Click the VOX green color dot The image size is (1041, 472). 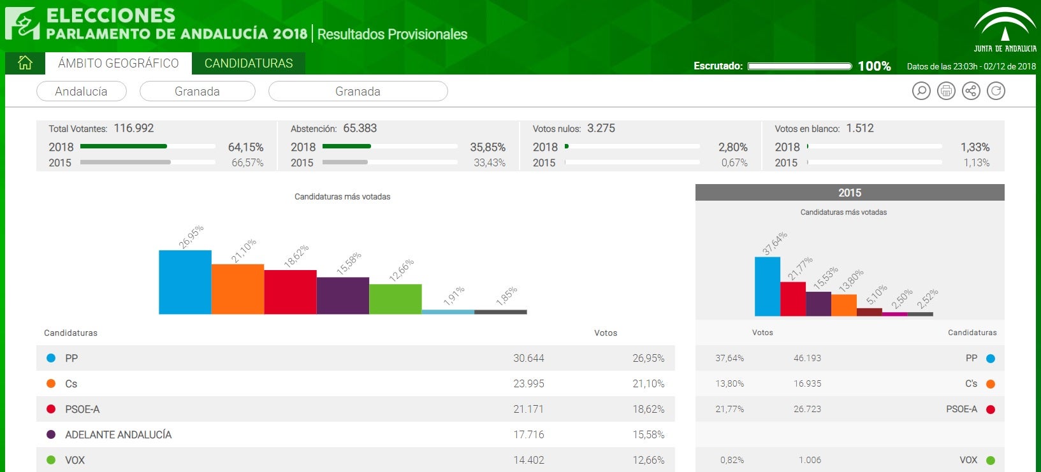[x=51, y=460]
